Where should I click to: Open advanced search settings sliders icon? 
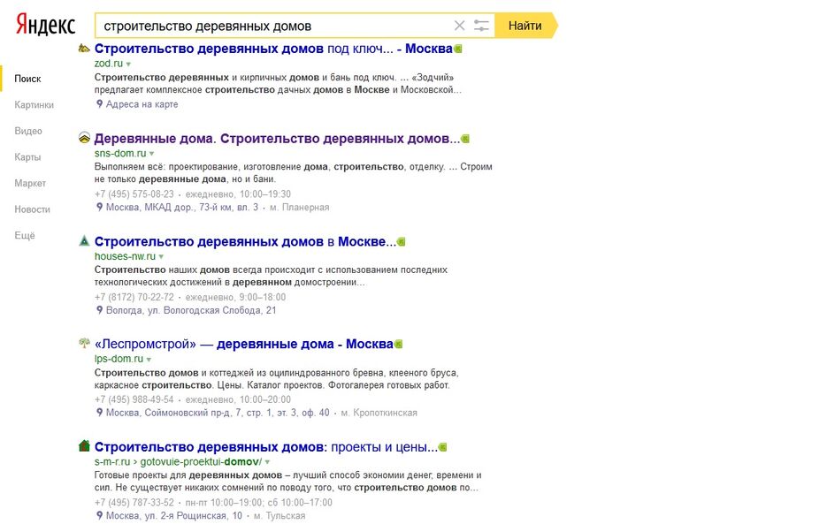(x=481, y=26)
